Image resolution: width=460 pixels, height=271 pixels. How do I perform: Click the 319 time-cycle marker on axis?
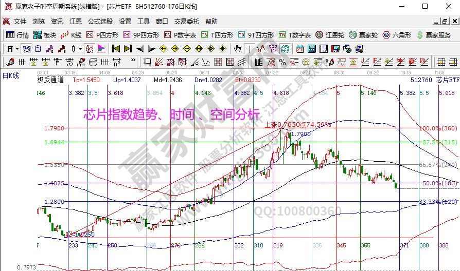tap(278, 246)
